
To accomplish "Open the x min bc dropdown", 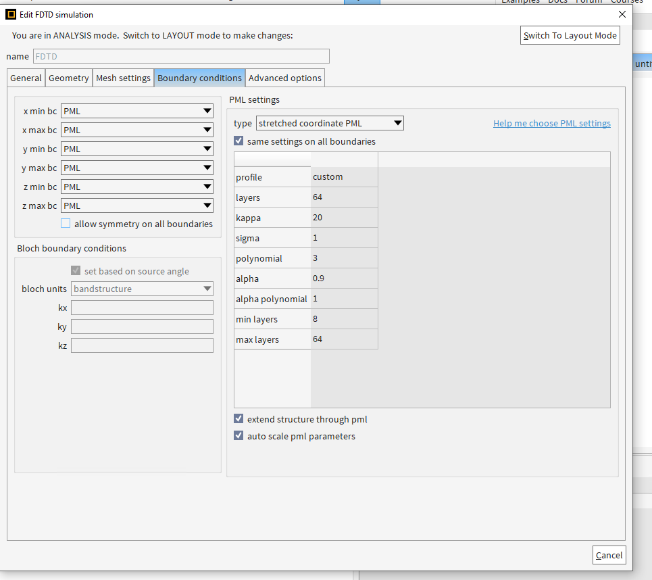I will [x=137, y=111].
